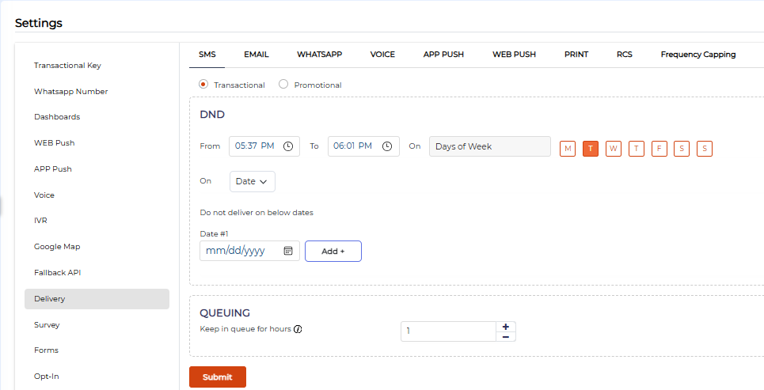Click the queue hours help info icon
Viewport: 764px width, 390px height.
click(x=298, y=329)
